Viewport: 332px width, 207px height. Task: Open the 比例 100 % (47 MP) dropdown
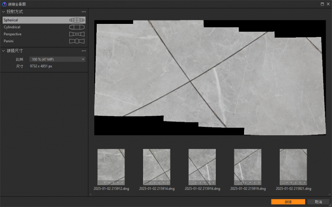click(x=58, y=59)
